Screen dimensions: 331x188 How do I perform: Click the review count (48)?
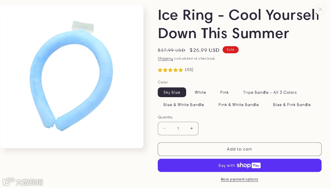(x=189, y=70)
